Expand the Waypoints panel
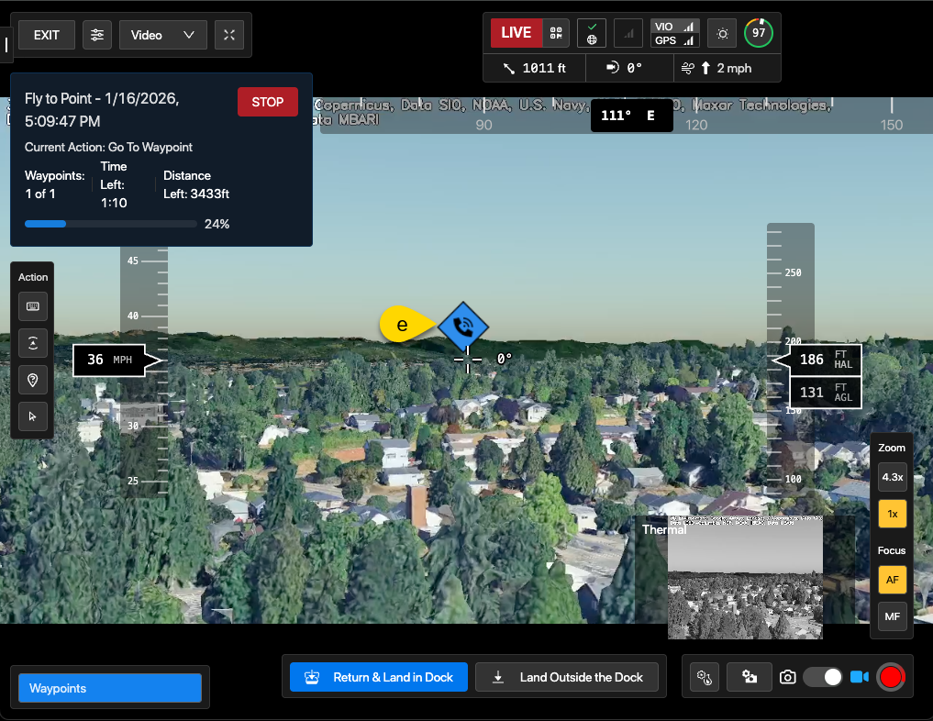 click(110, 688)
